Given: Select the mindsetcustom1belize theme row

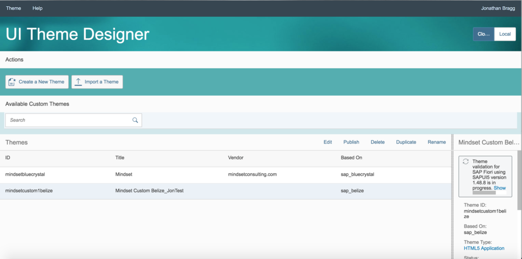Looking at the screenshot, I should click(225, 191).
